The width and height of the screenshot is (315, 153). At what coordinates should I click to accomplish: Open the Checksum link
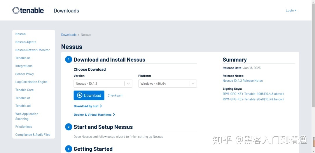click(115, 95)
